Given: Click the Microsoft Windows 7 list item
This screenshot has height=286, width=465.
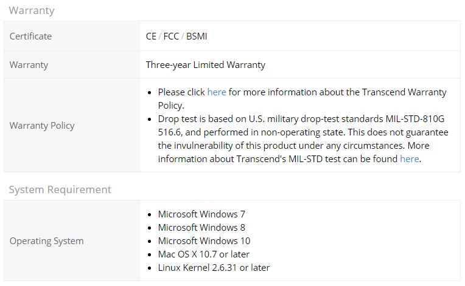Looking at the screenshot, I should [x=201, y=214].
